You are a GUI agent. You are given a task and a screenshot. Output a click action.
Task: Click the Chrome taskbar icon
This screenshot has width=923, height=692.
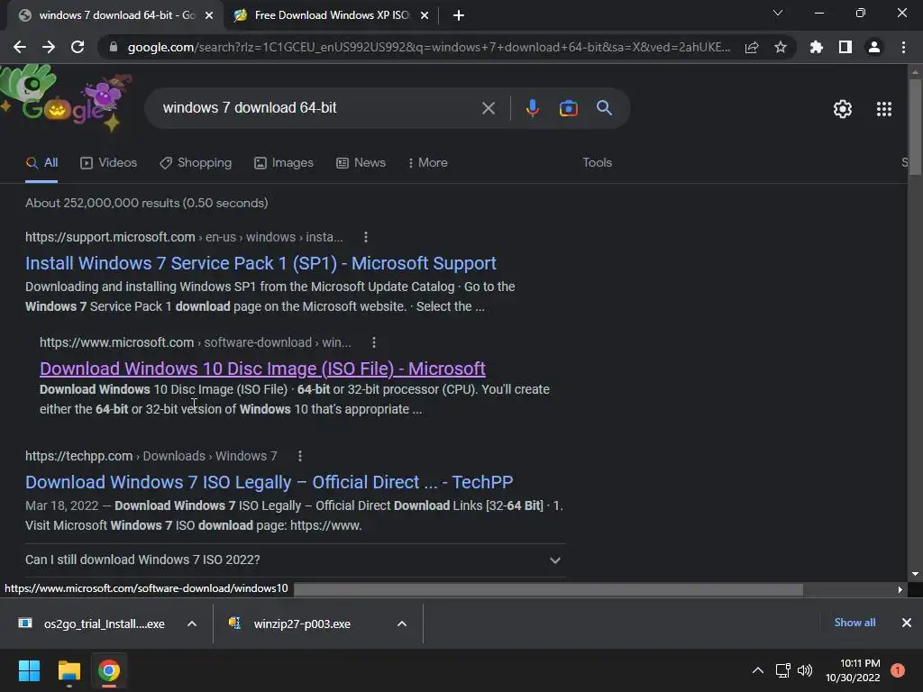point(109,670)
